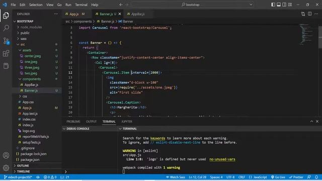Toggle the secondary side bar layout icon

[x=284, y=5]
